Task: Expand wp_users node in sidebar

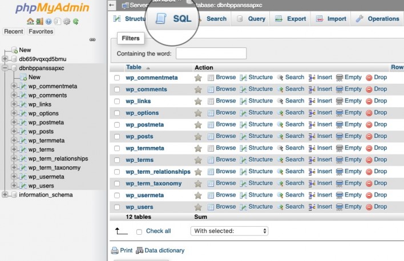Action: (14, 186)
